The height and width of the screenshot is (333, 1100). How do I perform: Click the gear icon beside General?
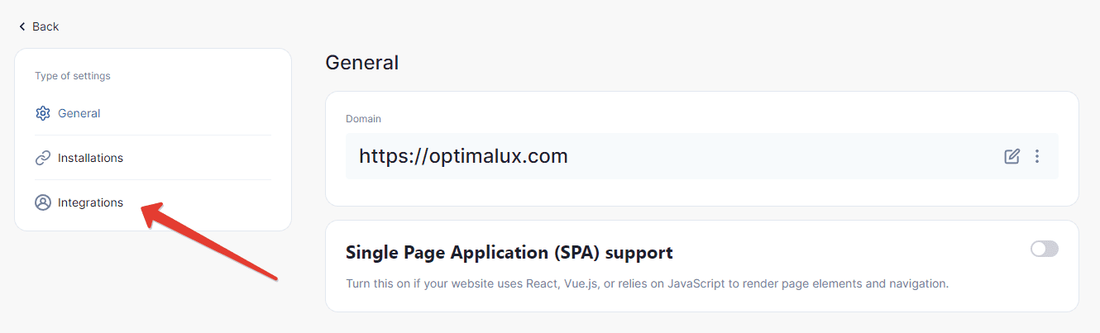(43, 113)
